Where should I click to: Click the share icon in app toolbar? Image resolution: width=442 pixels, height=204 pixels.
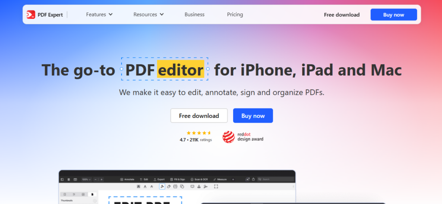coord(253,179)
